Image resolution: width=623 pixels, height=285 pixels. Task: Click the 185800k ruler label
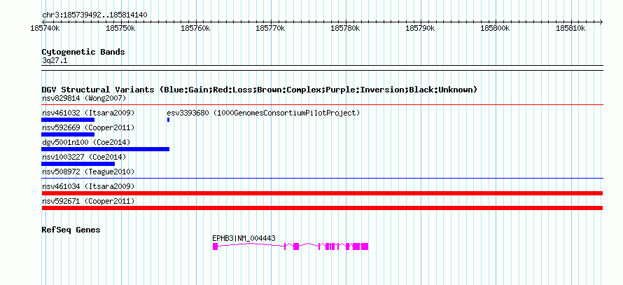click(x=495, y=29)
